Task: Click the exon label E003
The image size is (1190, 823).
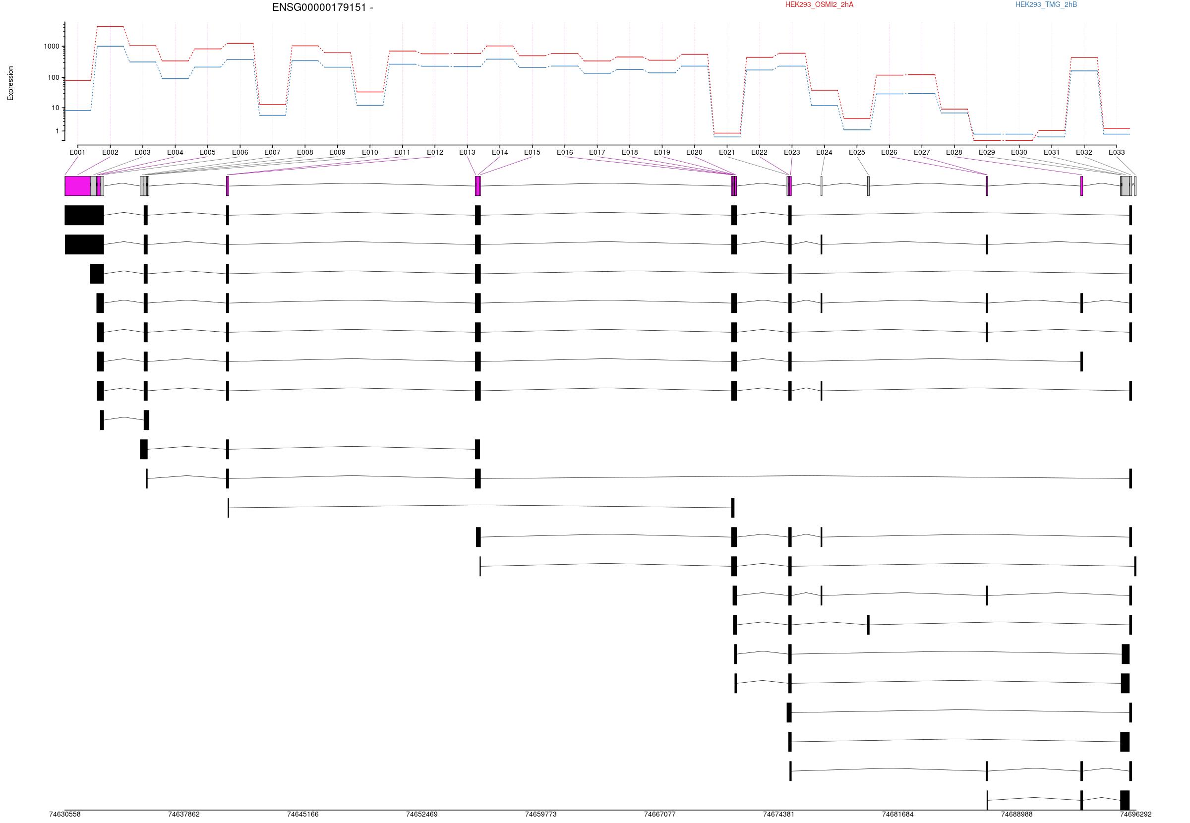Action: [142, 153]
